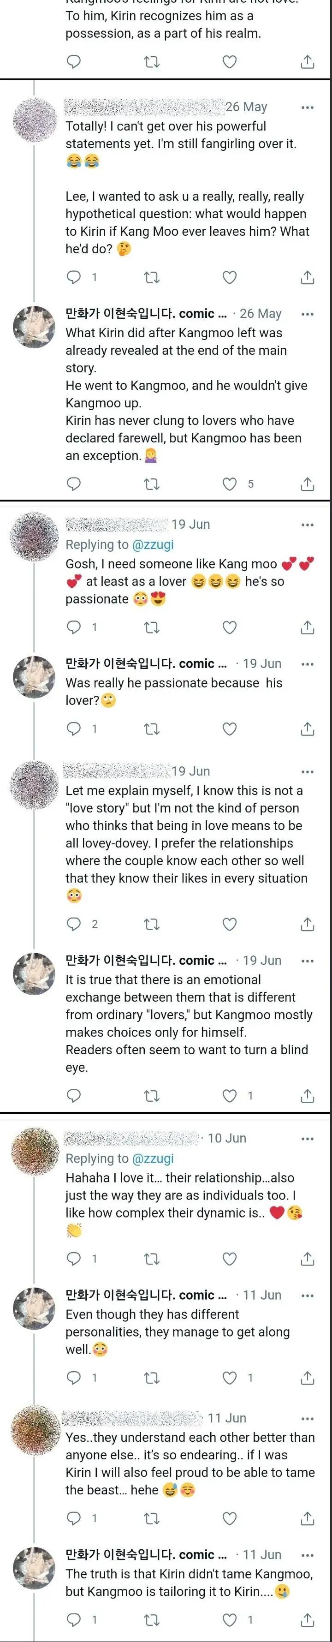Screen dimensions: 332x1642
Task: Share the 'Gosh, I need someone like Kang moo' tweet
Action: coord(307,627)
